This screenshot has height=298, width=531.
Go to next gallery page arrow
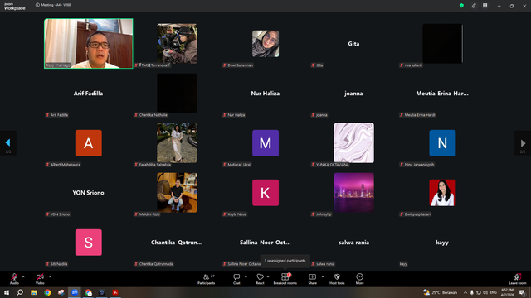pyautogui.click(x=523, y=143)
